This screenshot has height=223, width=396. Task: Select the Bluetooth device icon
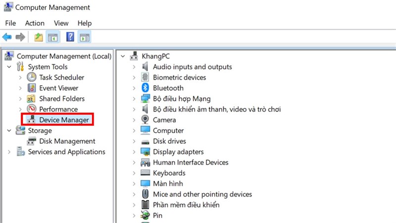coord(145,88)
